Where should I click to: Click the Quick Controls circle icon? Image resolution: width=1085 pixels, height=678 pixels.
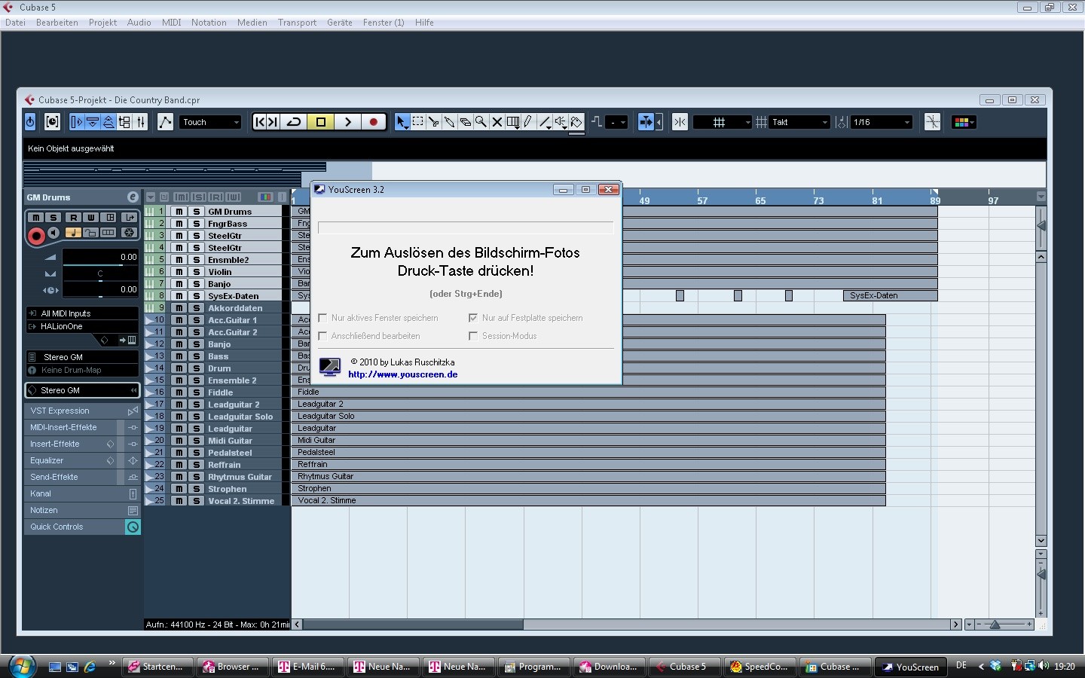[x=133, y=527]
